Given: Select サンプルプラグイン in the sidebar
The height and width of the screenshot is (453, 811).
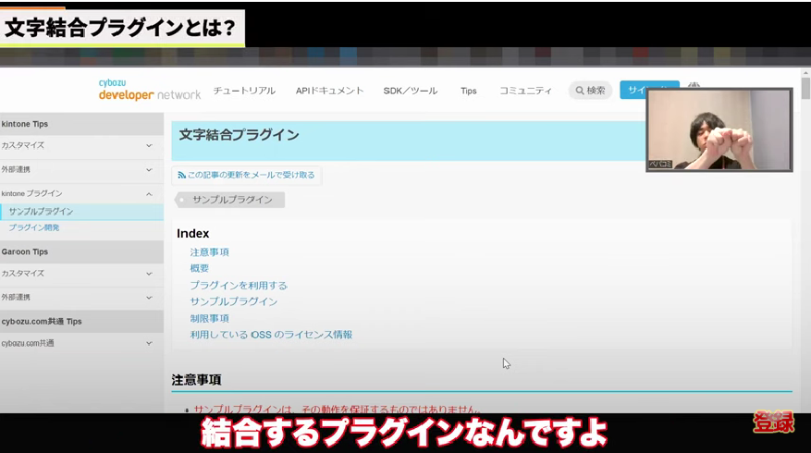Looking at the screenshot, I should pyautogui.click(x=81, y=212).
